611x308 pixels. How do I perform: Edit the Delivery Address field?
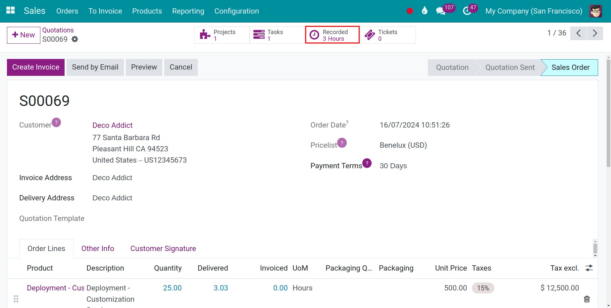pos(113,198)
